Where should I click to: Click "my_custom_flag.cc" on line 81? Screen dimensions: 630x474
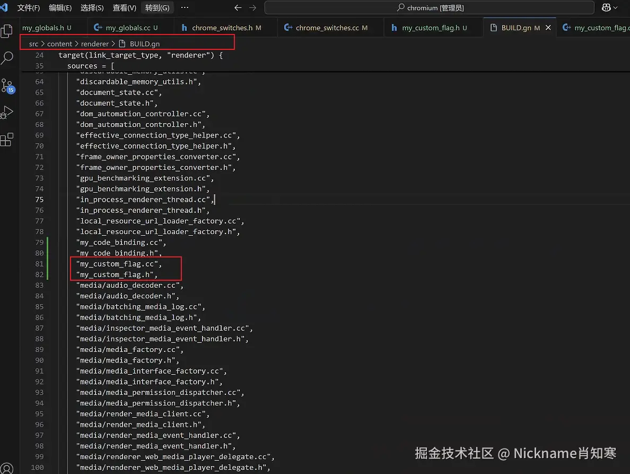coord(117,264)
